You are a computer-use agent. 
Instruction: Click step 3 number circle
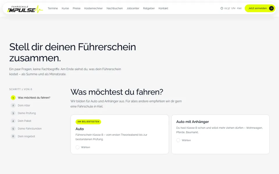tap(13, 113)
